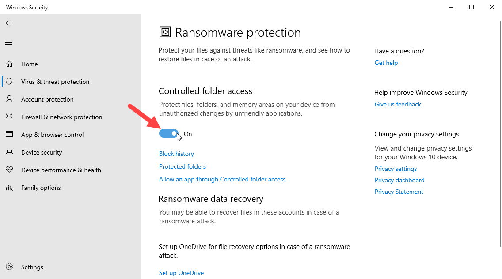The image size is (502, 279).
Task: Click the Firewall & network protection icon
Action: pyautogui.click(x=9, y=117)
